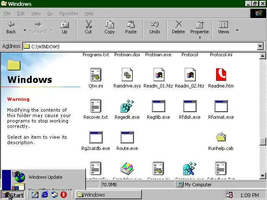Paste from the clipboard
This screenshot has height=200, width=267.
point(131,28)
